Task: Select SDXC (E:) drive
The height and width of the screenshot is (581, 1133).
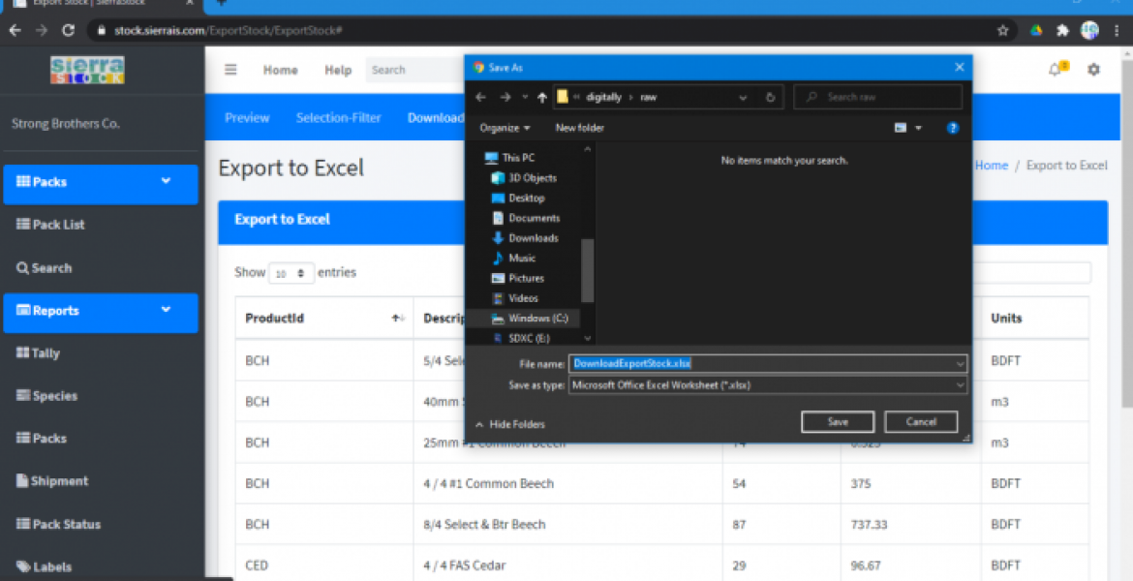Action: (529, 338)
